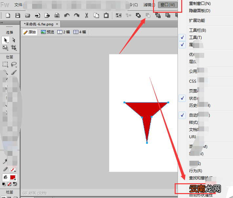The height and width of the screenshot is (198, 233).
Task: Click the Undo arrow icon
Action: click(x=67, y=15)
